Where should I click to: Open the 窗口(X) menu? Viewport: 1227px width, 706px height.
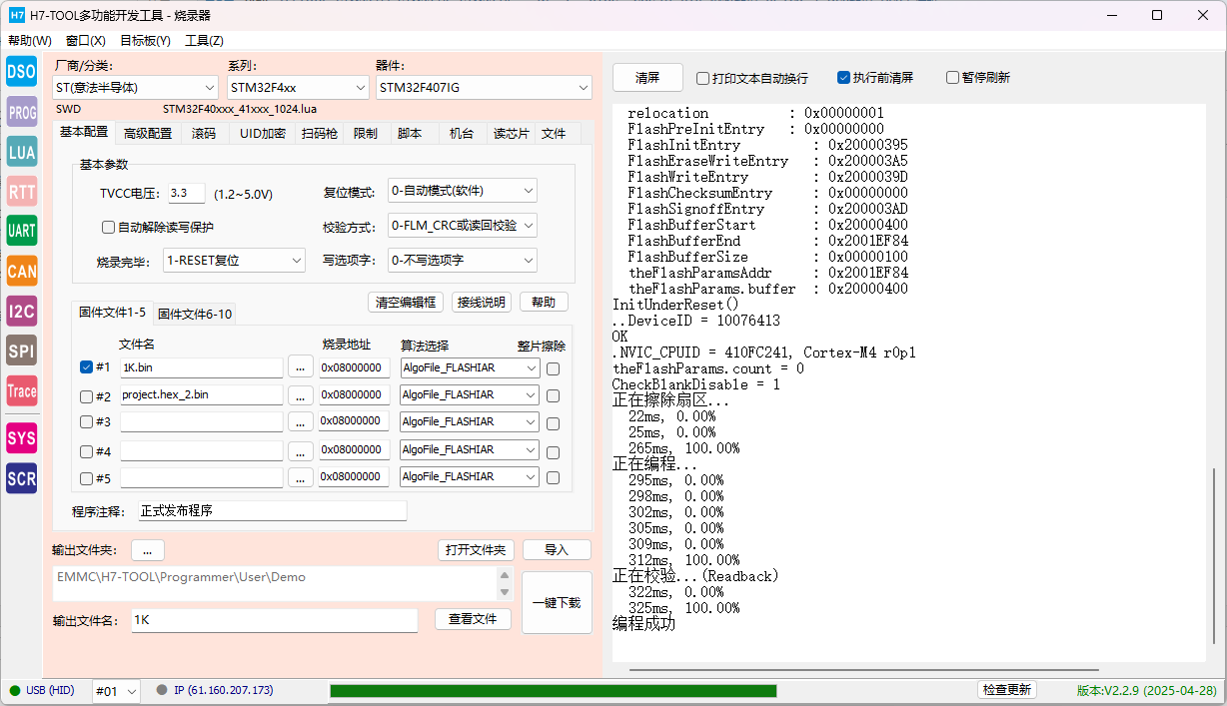[86, 41]
